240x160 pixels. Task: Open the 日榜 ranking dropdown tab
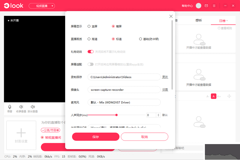pos(223,21)
